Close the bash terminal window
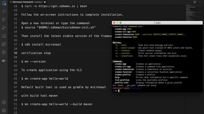The height and width of the screenshot is (114, 204). click(114, 23)
